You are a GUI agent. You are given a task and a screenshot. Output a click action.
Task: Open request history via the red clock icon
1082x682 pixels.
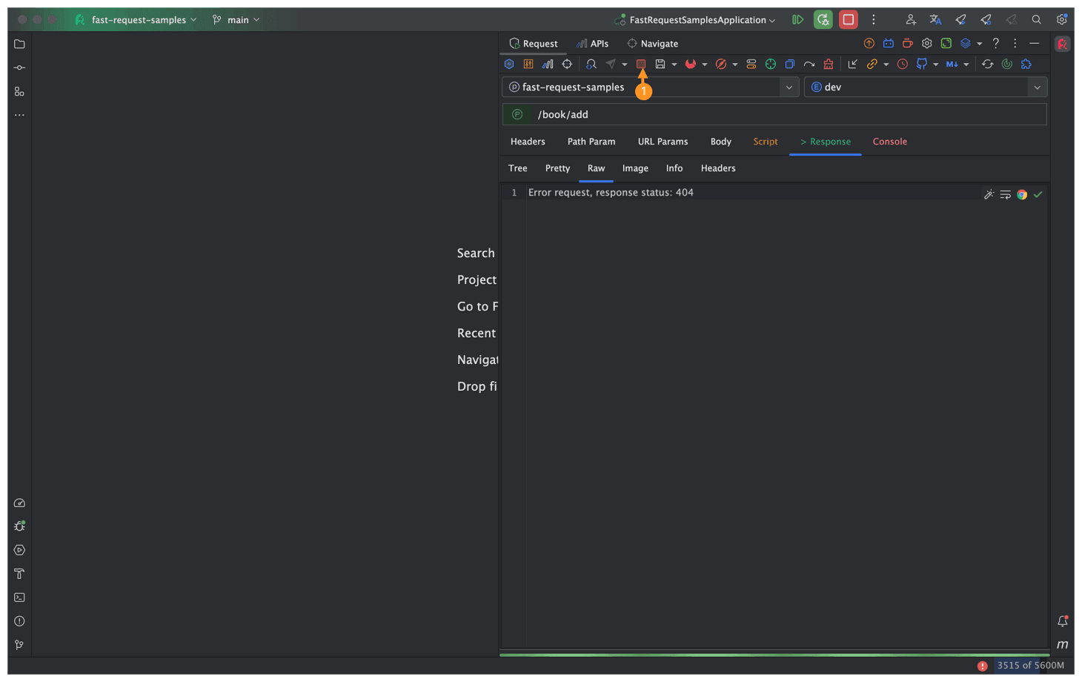point(902,64)
